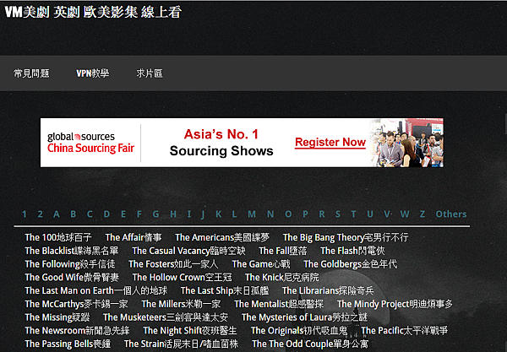Screen dimensions: 507x352
Task: Open The Goldbergs金色年代 link
Action: coord(350,264)
